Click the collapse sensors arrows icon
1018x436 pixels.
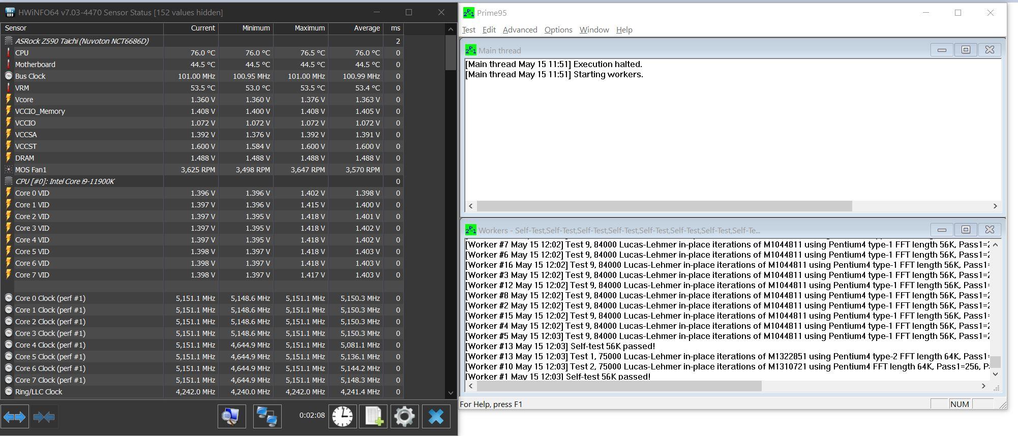click(x=44, y=417)
